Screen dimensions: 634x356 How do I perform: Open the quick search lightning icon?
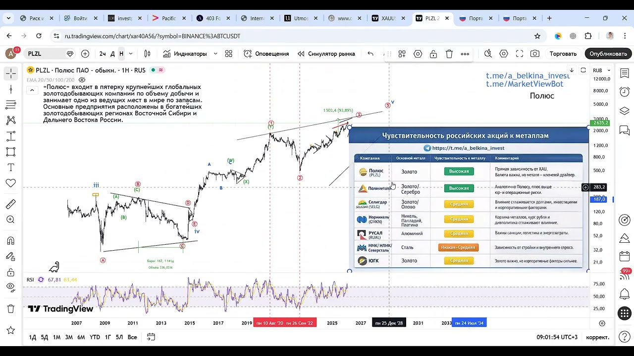[488, 53]
